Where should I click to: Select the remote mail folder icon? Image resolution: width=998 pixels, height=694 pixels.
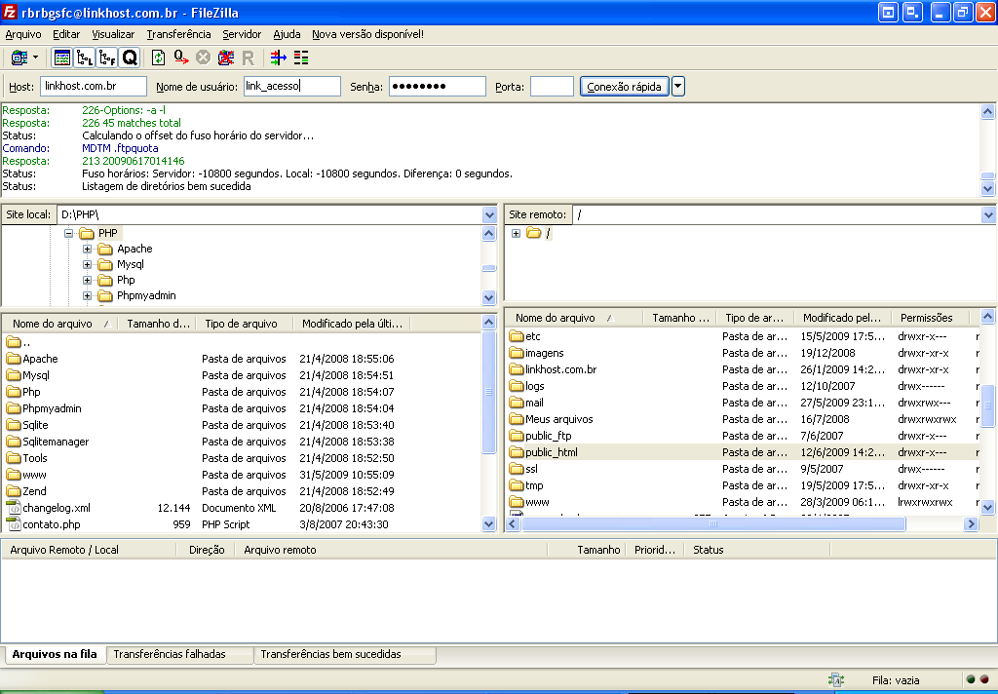pyautogui.click(x=517, y=403)
